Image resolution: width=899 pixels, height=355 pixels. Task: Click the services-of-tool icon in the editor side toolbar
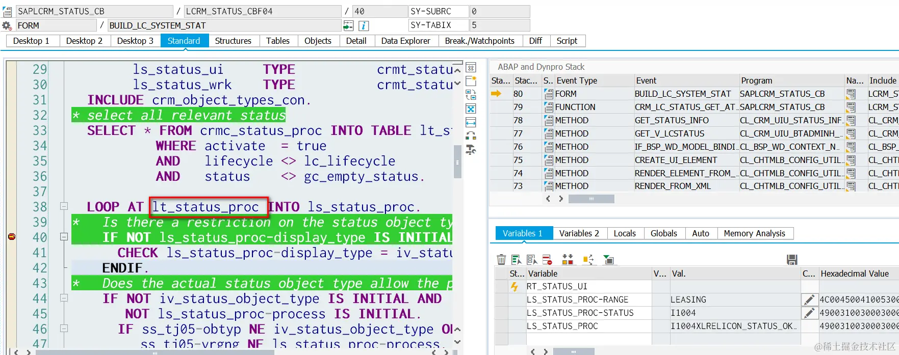(x=471, y=136)
